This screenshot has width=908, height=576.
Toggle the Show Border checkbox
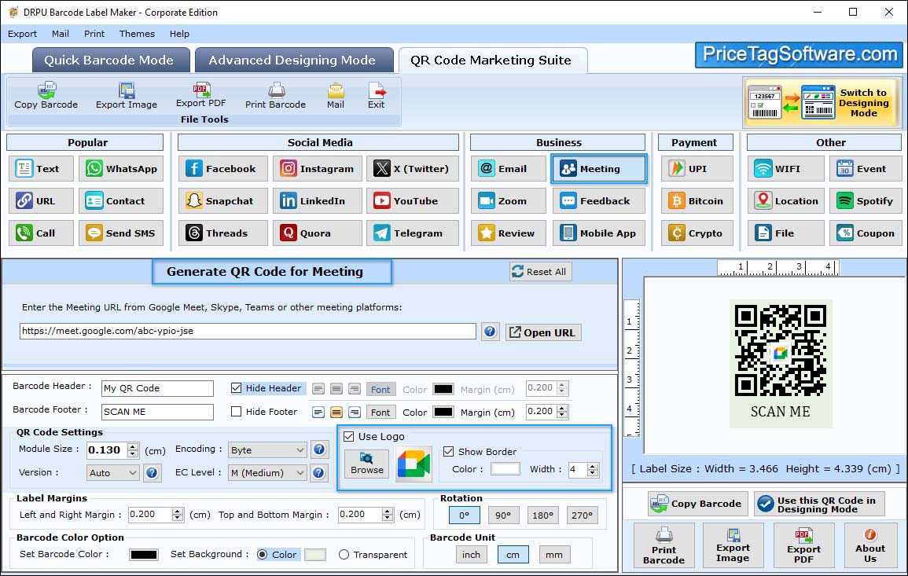[448, 452]
